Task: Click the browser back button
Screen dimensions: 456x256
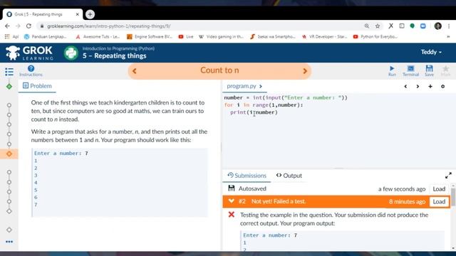Action: point(7,26)
